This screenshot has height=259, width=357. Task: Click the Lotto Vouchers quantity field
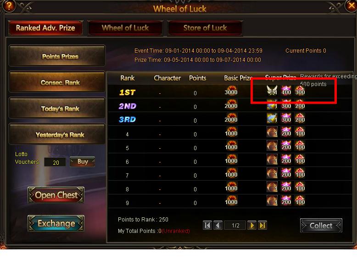tap(55, 162)
